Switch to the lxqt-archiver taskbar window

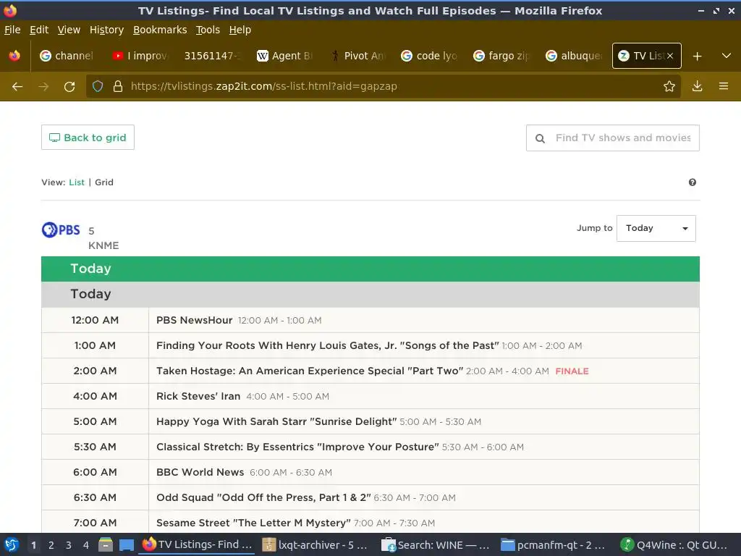pyautogui.click(x=316, y=545)
